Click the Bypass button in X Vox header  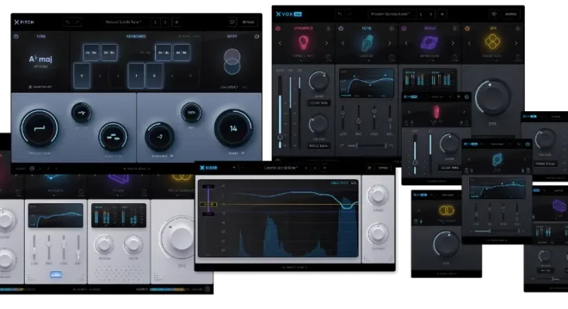tap(512, 14)
